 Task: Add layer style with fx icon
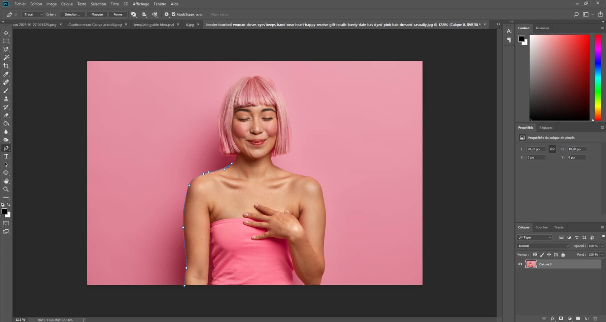552,318
